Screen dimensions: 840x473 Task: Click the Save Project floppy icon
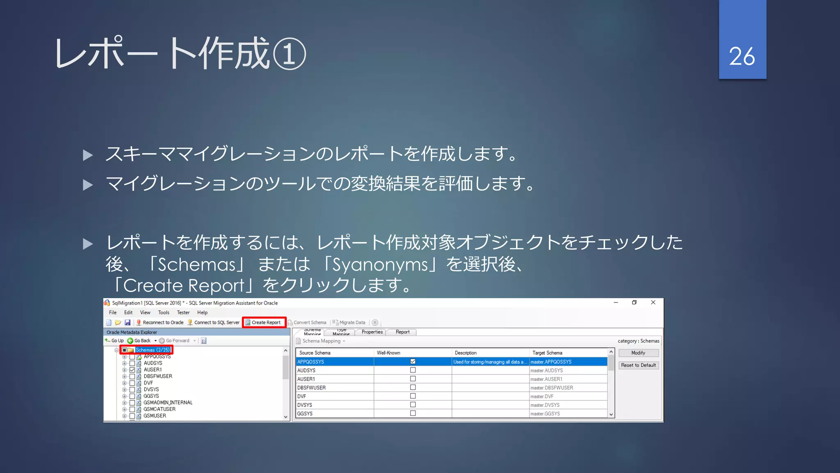pyautogui.click(x=128, y=322)
